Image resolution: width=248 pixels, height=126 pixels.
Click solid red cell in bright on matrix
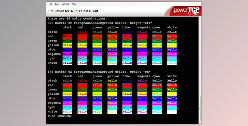click(x=82, y=85)
